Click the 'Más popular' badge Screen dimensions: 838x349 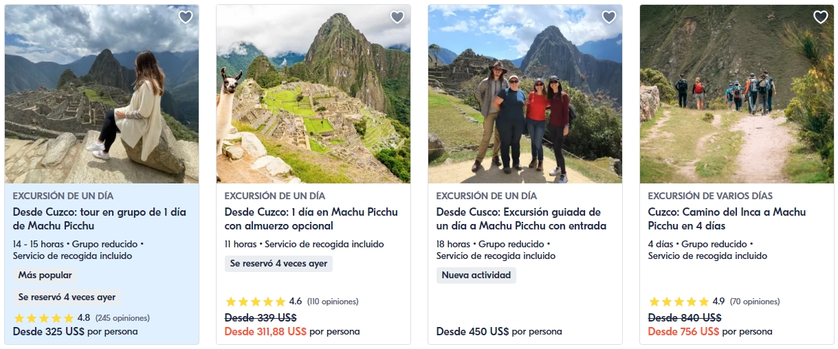[x=45, y=275]
